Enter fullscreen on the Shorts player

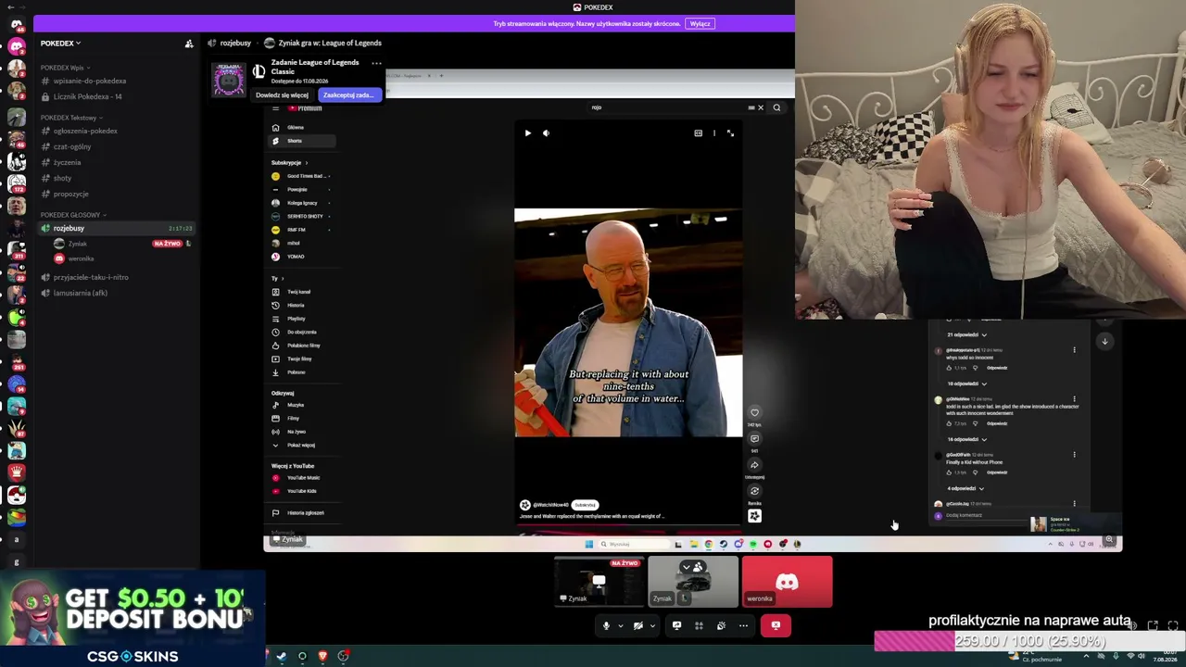pos(730,133)
